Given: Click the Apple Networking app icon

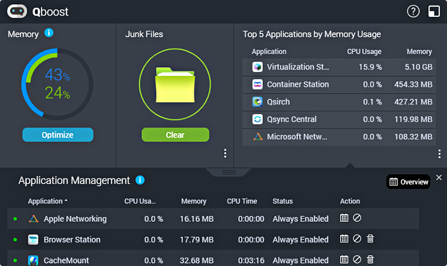Looking at the screenshot, I should (33, 219).
